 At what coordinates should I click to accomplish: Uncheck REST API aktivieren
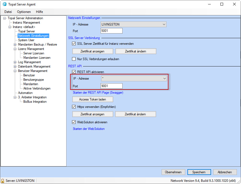[x=74, y=72]
